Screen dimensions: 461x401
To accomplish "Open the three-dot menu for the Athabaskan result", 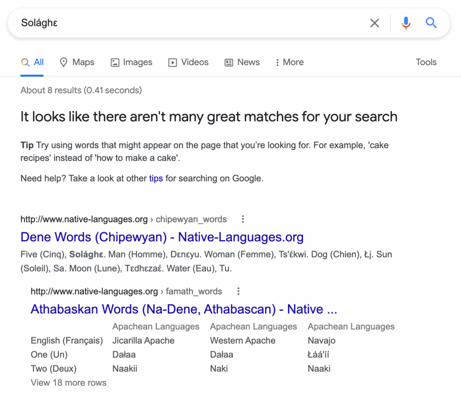I will (x=238, y=291).
